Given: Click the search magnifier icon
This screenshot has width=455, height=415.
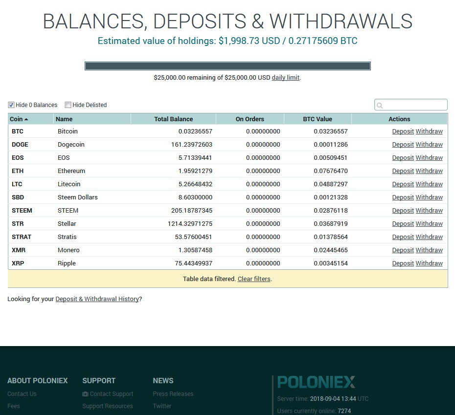Looking at the screenshot, I should click(x=380, y=106).
